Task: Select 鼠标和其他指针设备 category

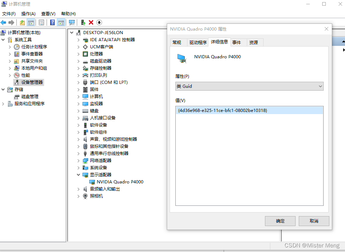Action: [x=109, y=146]
